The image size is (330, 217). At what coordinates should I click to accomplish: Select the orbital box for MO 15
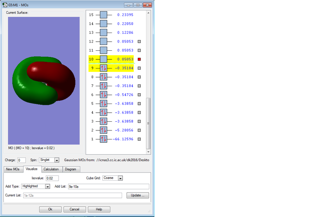(104, 15)
